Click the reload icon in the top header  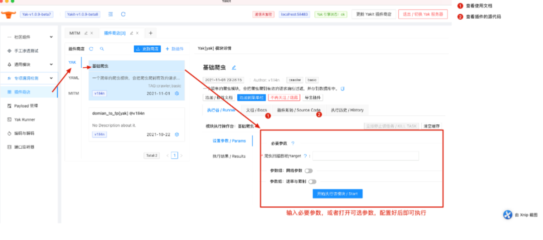point(123,14)
